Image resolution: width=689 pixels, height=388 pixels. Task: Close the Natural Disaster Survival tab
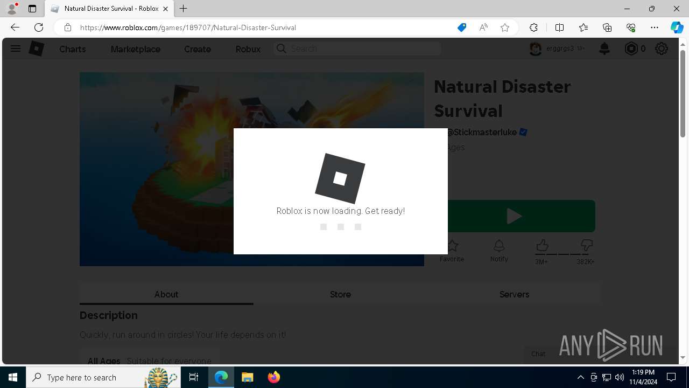click(166, 9)
